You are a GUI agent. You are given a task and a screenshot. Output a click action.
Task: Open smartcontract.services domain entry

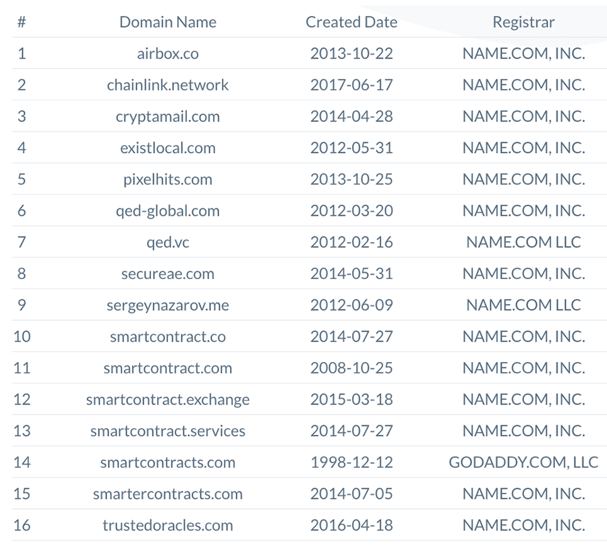pyautogui.click(x=168, y=431)
